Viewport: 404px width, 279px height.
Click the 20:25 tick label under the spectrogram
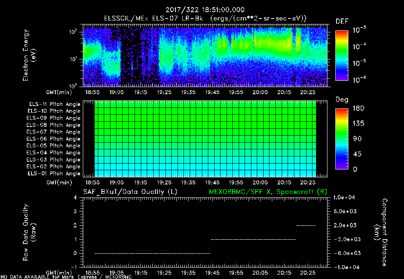pyautogui.click(x=308, y=92)
